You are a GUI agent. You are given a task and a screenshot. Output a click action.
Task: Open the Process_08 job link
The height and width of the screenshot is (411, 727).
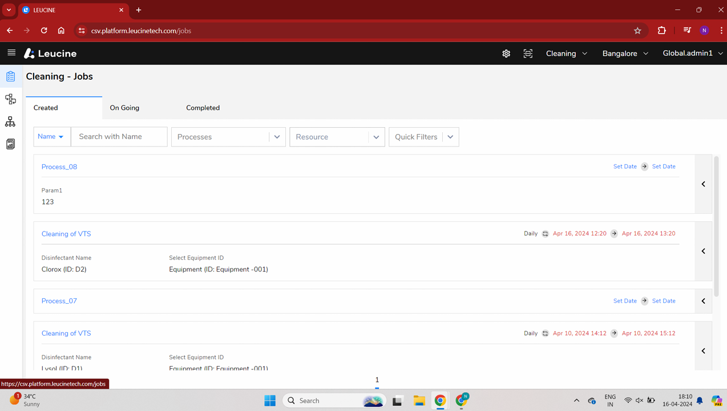coord(59,167)
